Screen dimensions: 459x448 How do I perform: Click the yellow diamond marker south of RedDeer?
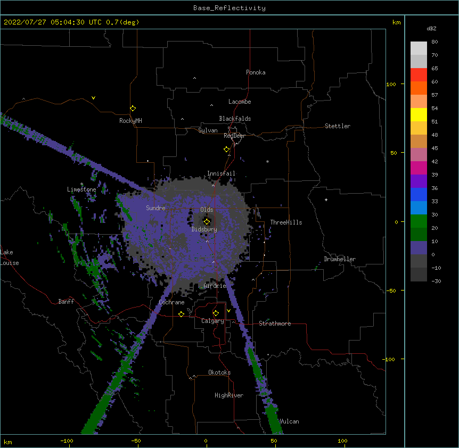[x=227, y=150]
